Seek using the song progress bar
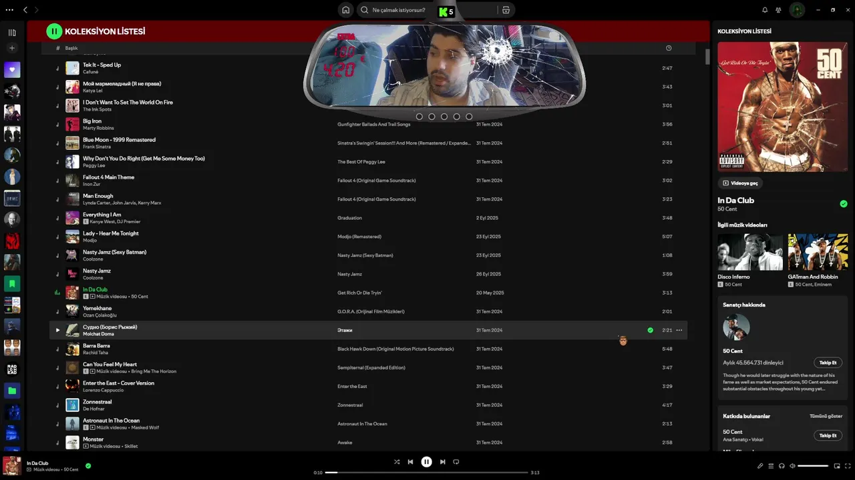Image resolution: width=855 pixels, height=480 pixels. 427,473
